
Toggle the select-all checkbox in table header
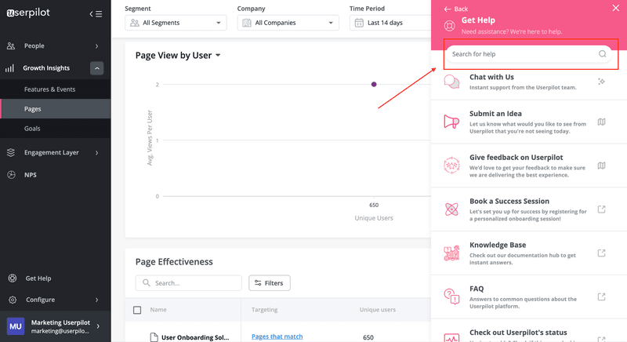(137, 310)
